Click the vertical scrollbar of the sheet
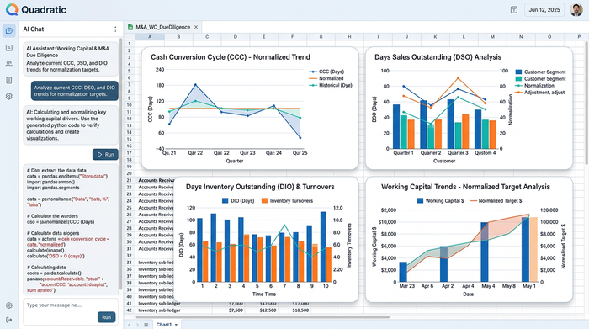Viewport: 589px width, 329px height. (586, 102)
